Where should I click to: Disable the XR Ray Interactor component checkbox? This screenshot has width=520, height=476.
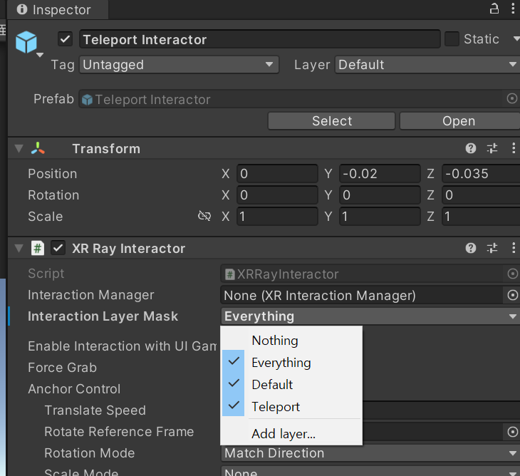(58, 248)
